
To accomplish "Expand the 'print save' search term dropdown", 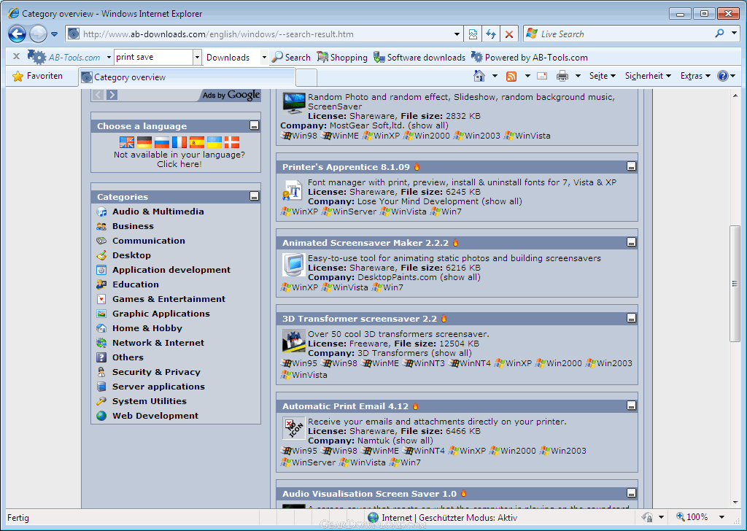I will [x=197, y=57].
